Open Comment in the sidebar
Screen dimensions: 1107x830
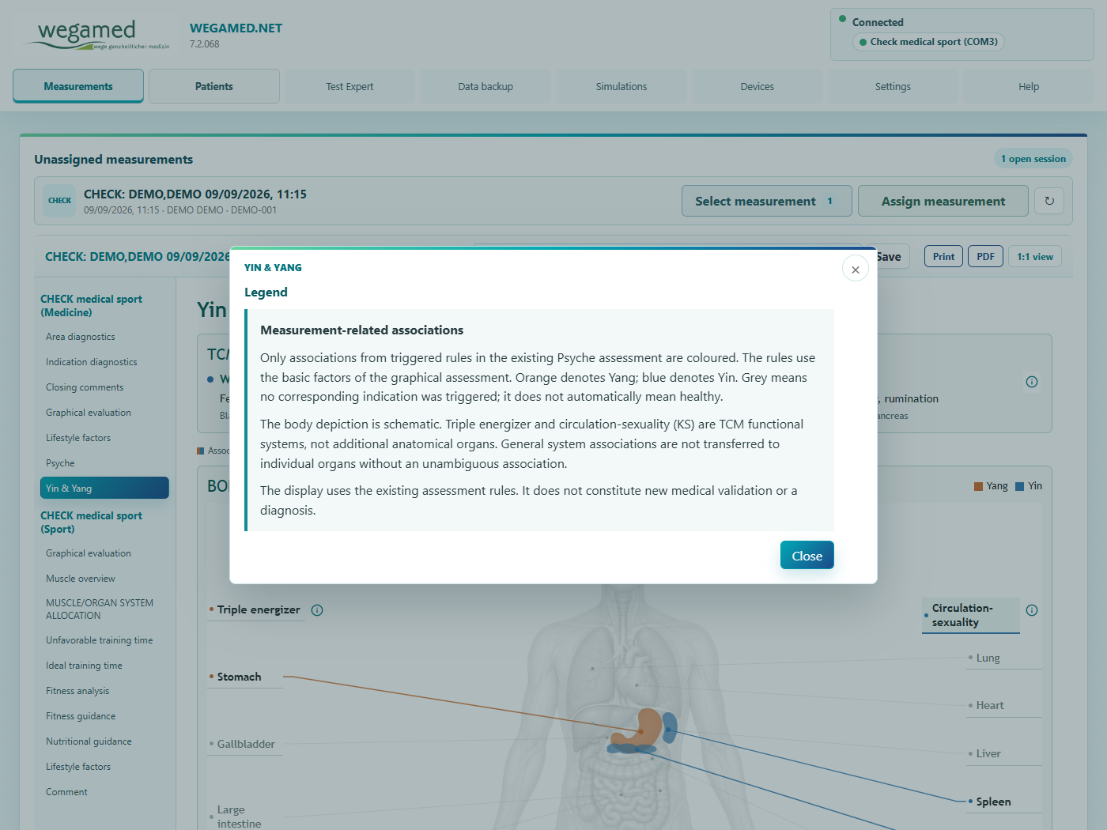click(104, 792)
